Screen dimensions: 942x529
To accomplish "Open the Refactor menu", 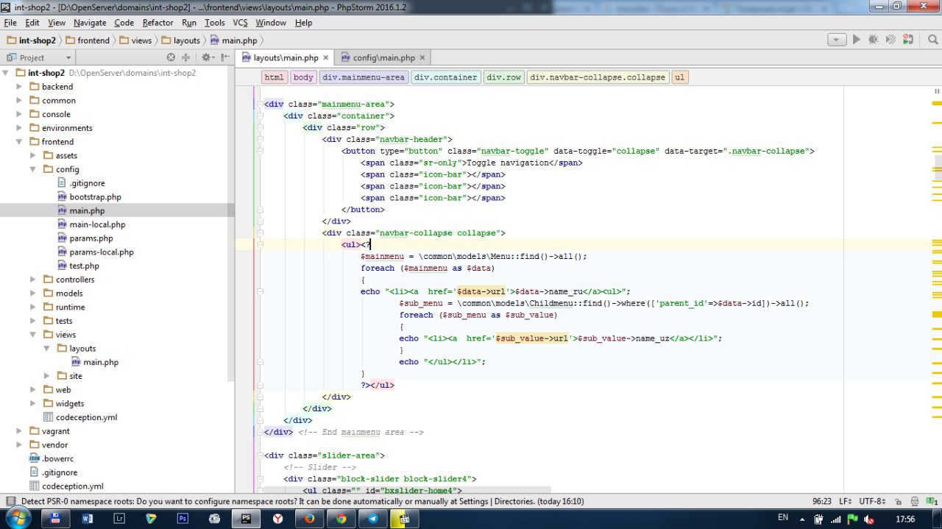I will coord(157,23).
